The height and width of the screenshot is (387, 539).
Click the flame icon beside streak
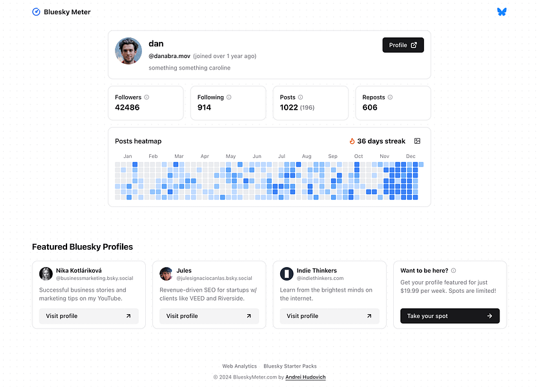coord(352,141)
